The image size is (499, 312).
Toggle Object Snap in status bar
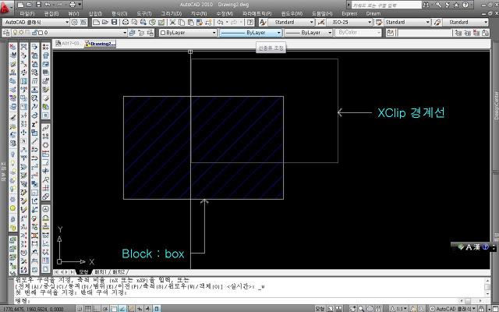coord(114,309)
